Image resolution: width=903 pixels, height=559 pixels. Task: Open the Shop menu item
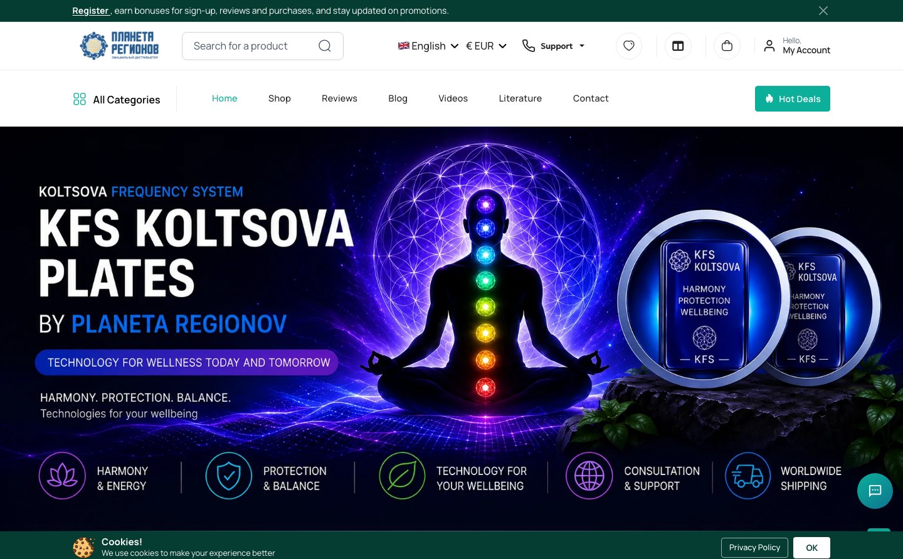[x=280, y=98]
